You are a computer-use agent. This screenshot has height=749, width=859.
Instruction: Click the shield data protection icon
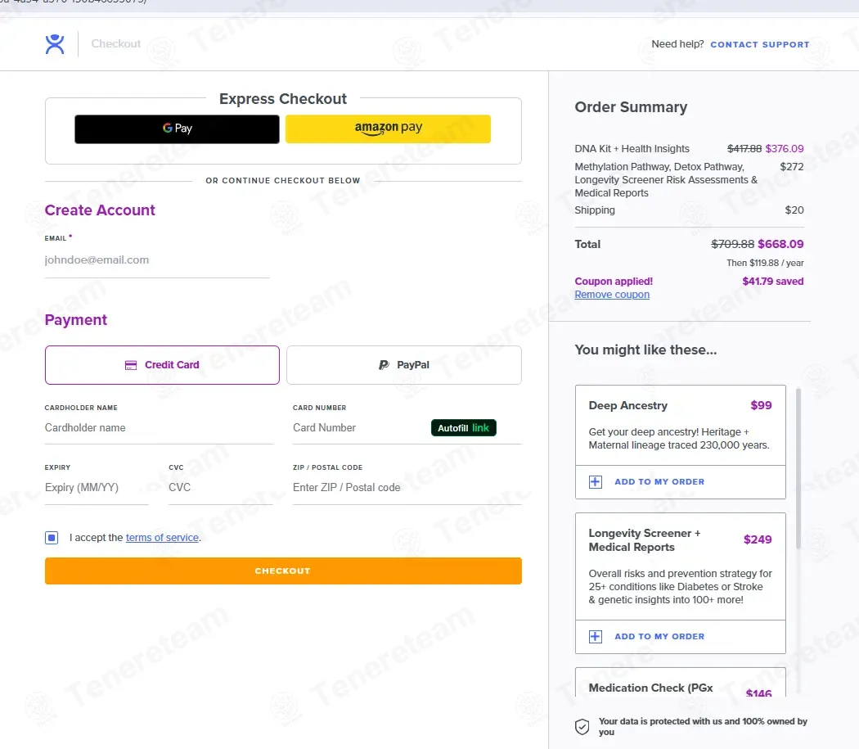[x=582, y=727]
